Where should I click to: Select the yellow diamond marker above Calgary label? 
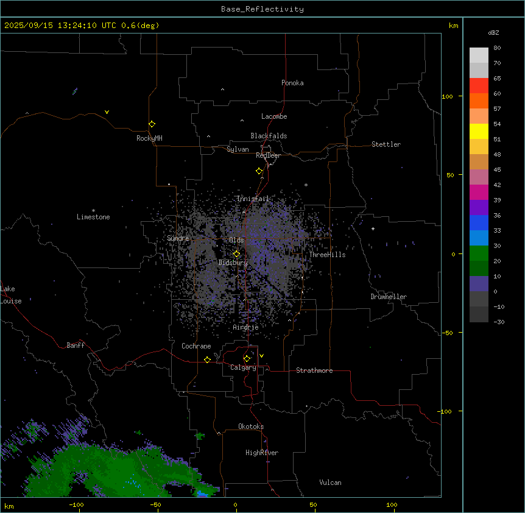[x=247, y=359]
